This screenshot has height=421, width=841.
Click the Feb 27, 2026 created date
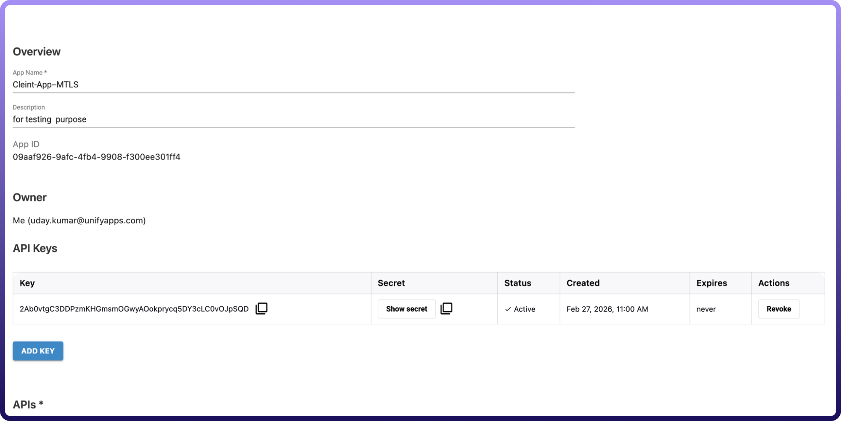(x=607, y=309)
